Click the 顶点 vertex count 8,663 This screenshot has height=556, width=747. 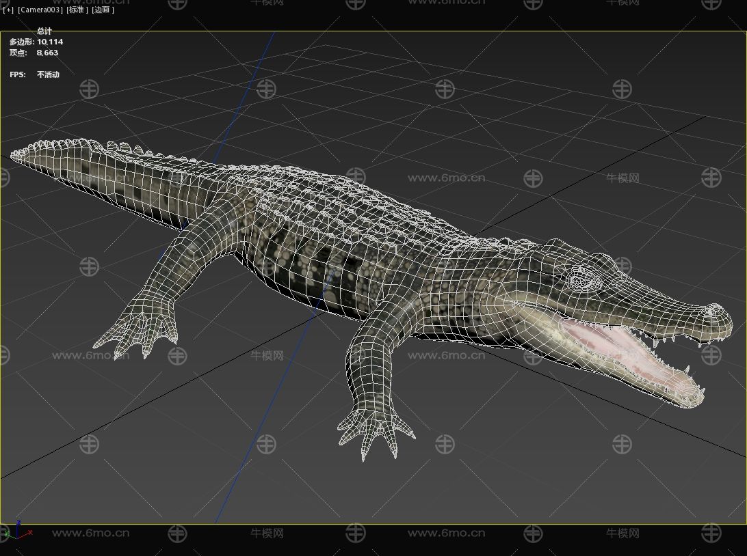pos(47,53)
